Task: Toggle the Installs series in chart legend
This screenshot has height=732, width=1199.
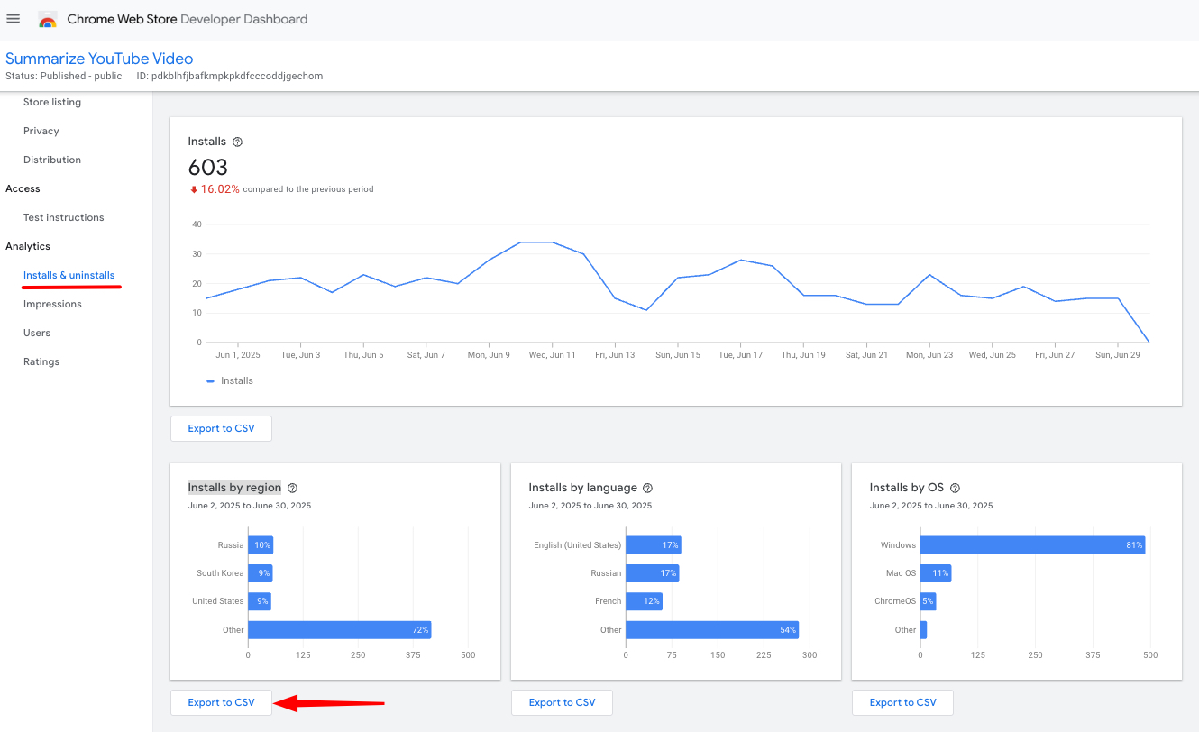Action: point(231,381)
